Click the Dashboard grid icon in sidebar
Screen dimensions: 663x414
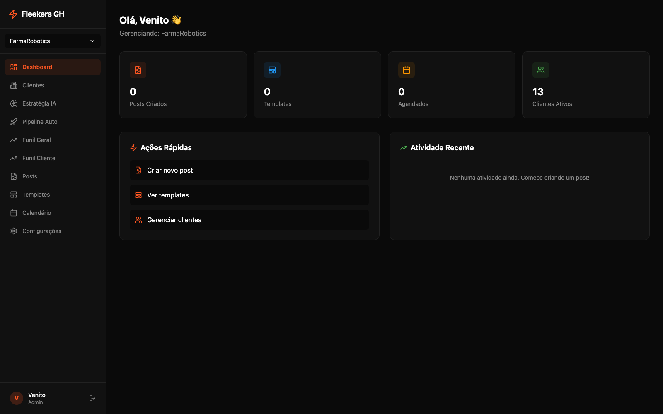click(x=14, y=67)
